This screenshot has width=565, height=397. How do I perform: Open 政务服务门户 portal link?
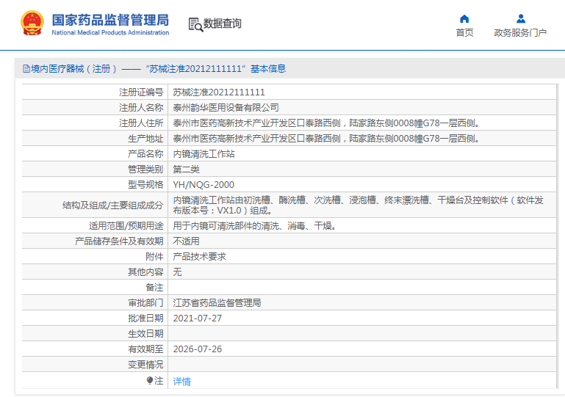pos(520,33)
